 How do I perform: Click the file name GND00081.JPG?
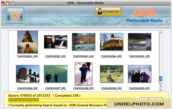(27, 56)
